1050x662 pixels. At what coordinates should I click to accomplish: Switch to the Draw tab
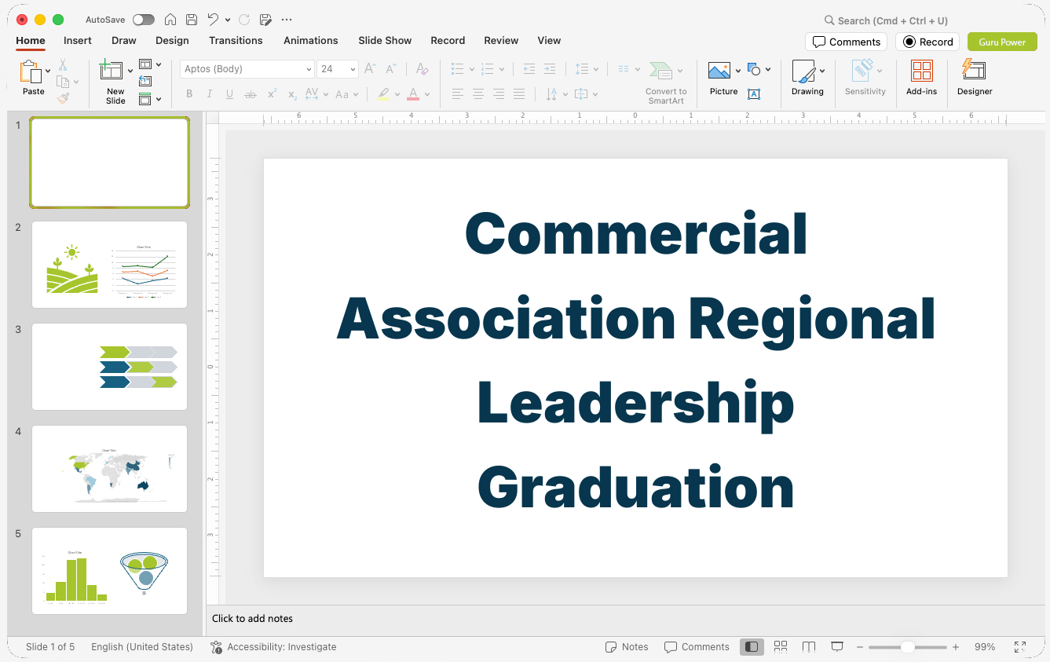tap(124, 41)
